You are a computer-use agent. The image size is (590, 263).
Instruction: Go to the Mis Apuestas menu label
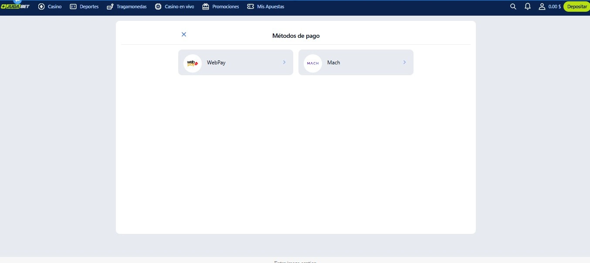point(271,7)
